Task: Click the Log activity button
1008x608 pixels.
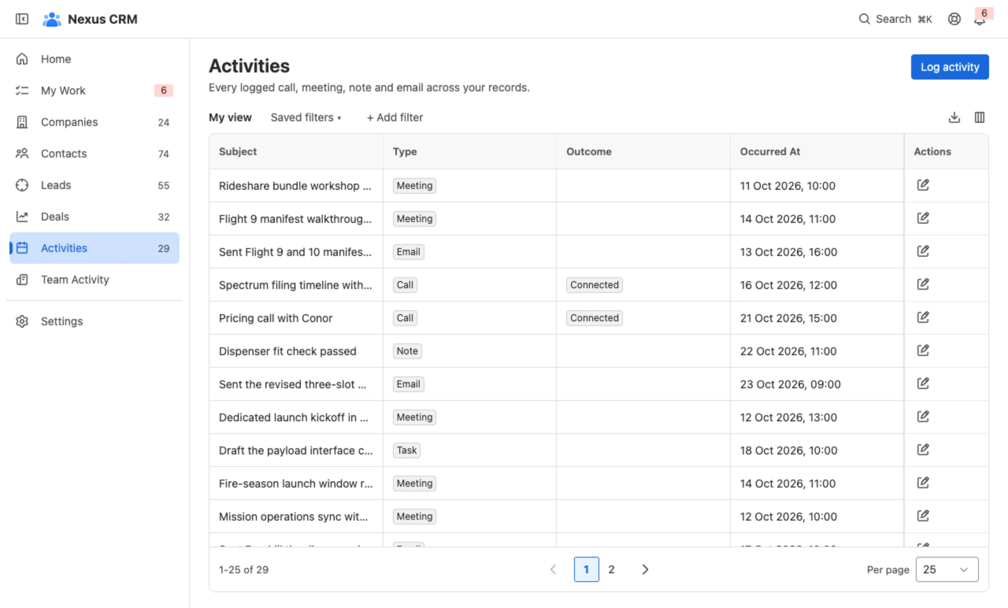Action: pos(949,67)
